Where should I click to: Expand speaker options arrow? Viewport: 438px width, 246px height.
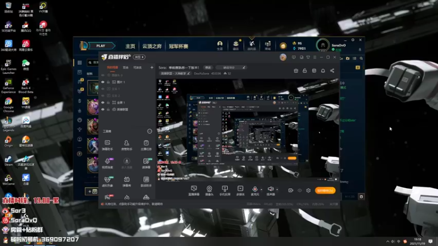pyautogui.click(x=277, y=190)
